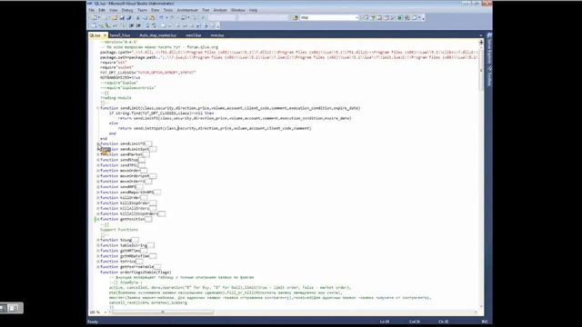Click the INS status bar indicator
The height and width of the screenshot is (327, 582).
tap(485, 322)
